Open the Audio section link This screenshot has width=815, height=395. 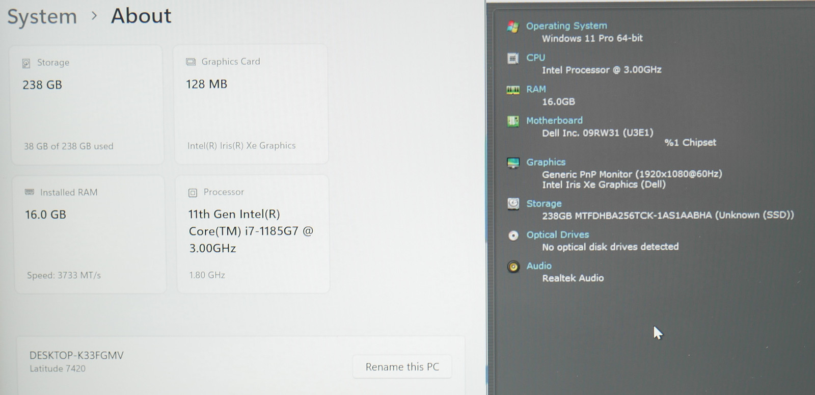click(x=539, y=266)
